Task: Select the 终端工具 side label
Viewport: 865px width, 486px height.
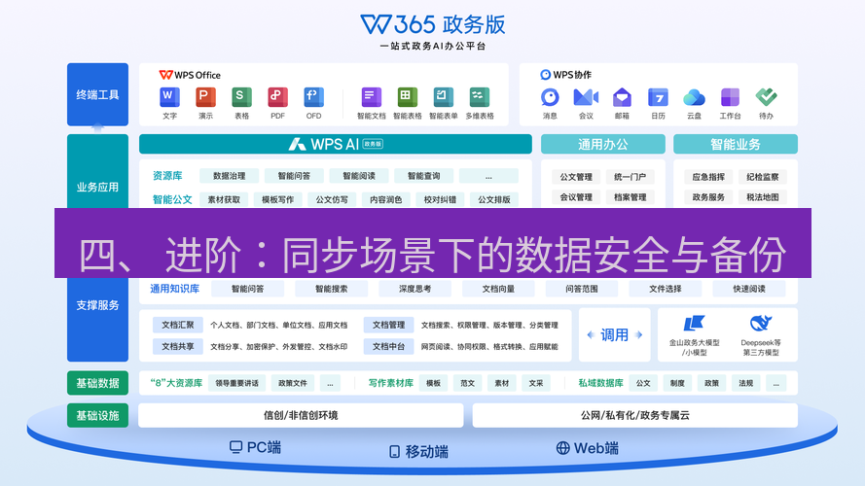Action: point(97,95)
